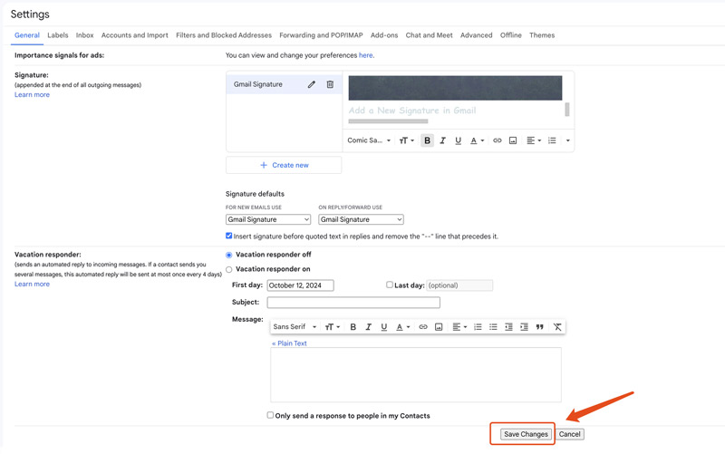Screen dimensions: 725x454
Task: Open the Offline tab
Action: [x=511, y=35]
